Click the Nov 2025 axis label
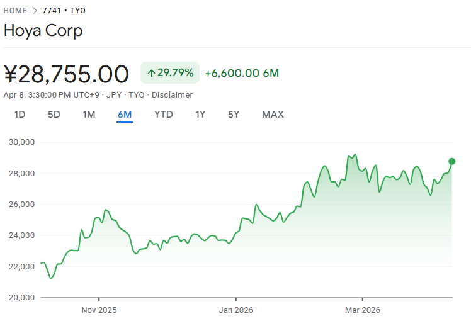The height and width of the screenshot is (321, 471). (99, 310)
